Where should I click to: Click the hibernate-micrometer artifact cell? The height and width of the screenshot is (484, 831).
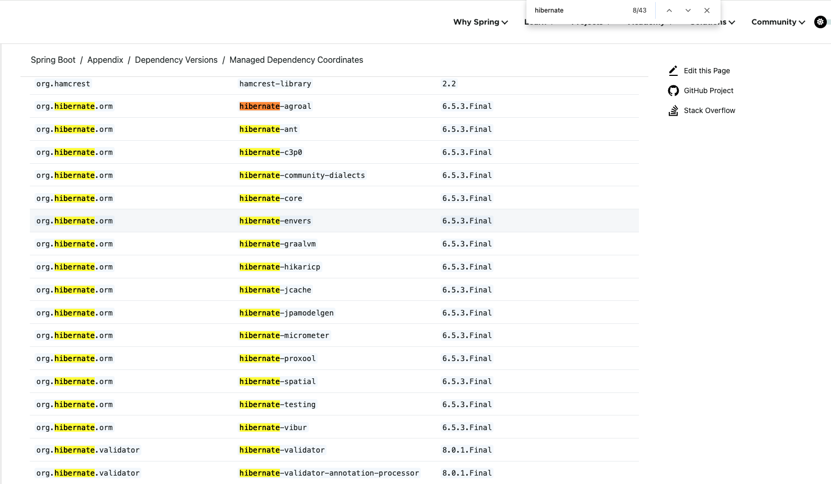(x=284, y=335)
